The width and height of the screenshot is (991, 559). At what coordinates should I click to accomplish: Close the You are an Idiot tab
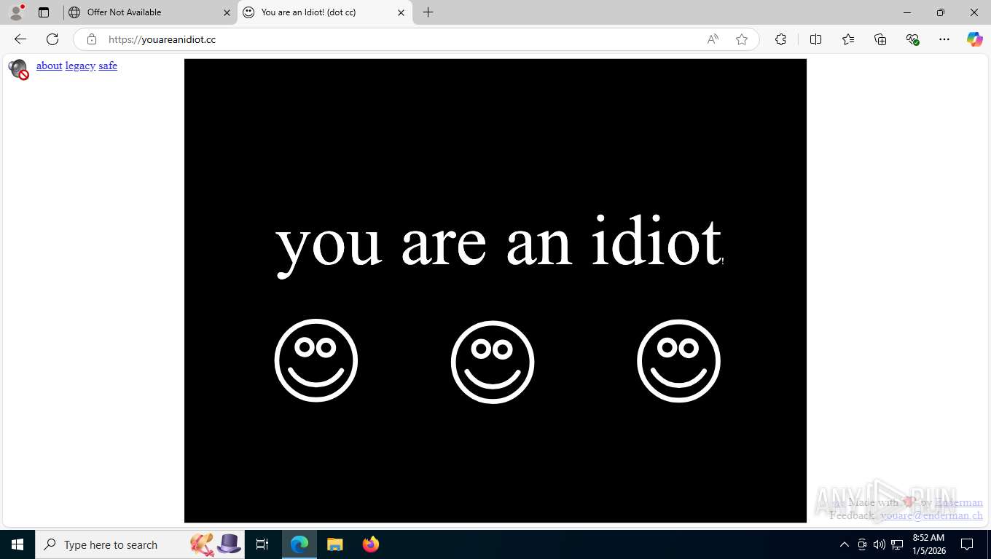click(x=401, y=12)
